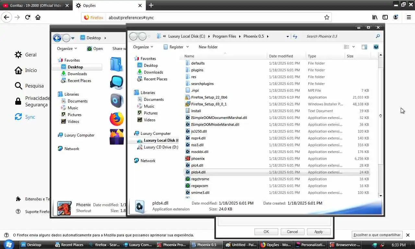This screenshot has width=415, height=249.
Task: Open the Suporte Firefox link
Action: click(x=33, y=212)
